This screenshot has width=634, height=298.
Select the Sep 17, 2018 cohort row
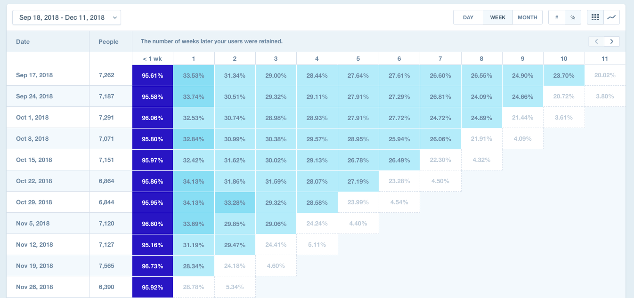pos(34,75)
